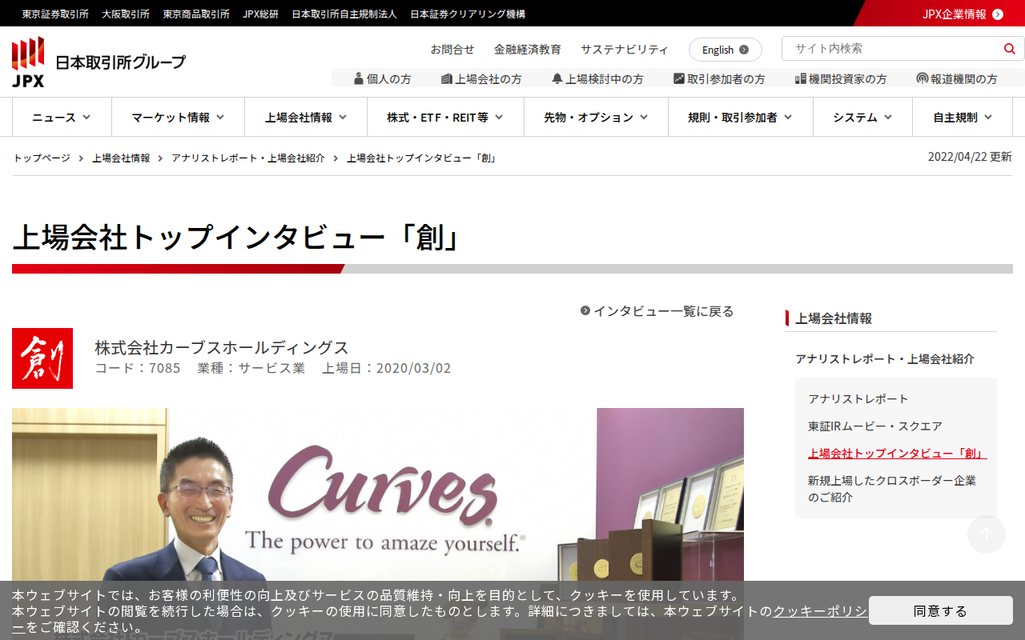Click the chart icon for 取引参加者の方
This screenshot has width=1025, height=640.
[x=679, y=78]
